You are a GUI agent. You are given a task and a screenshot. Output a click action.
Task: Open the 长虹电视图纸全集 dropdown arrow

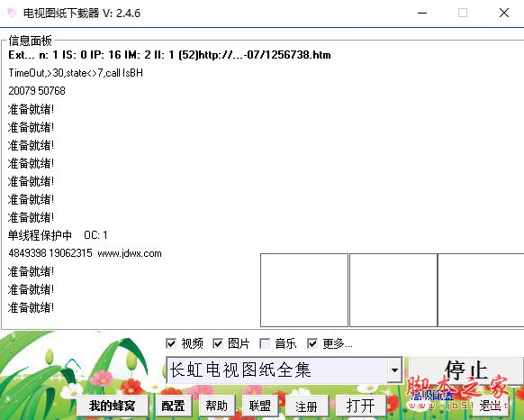coord(394,370)
